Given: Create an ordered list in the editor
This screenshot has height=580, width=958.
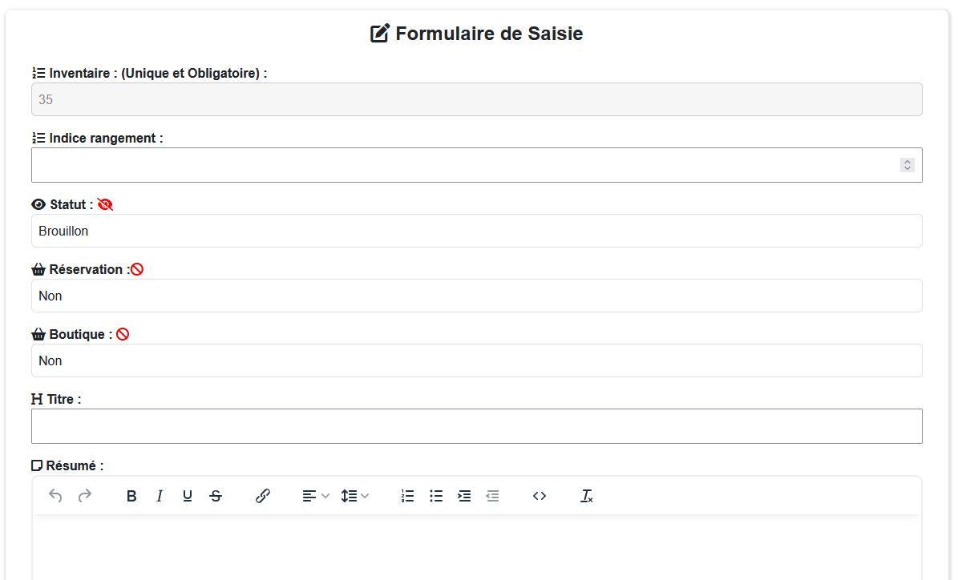Looking at the screenshot, I should [x=407, y=496].
